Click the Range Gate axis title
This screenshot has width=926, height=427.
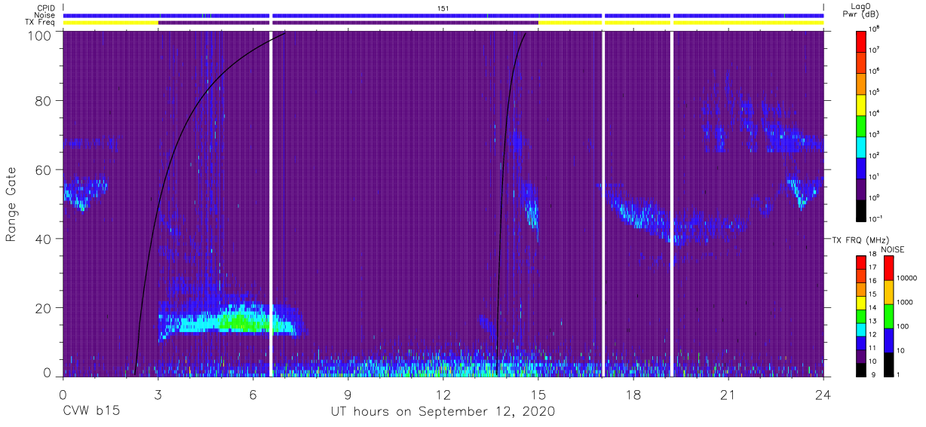click(12, 204)
